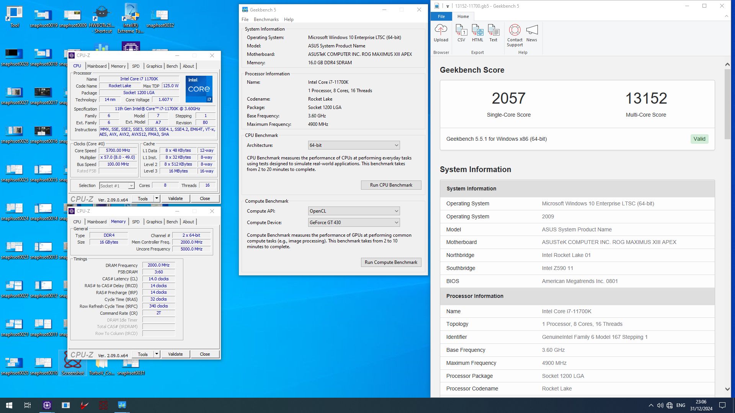This screenshot has width=735, height=413.
Task: Open the Screenshot desktop icon
Action: pyautogui.click(x=73, y=363)
